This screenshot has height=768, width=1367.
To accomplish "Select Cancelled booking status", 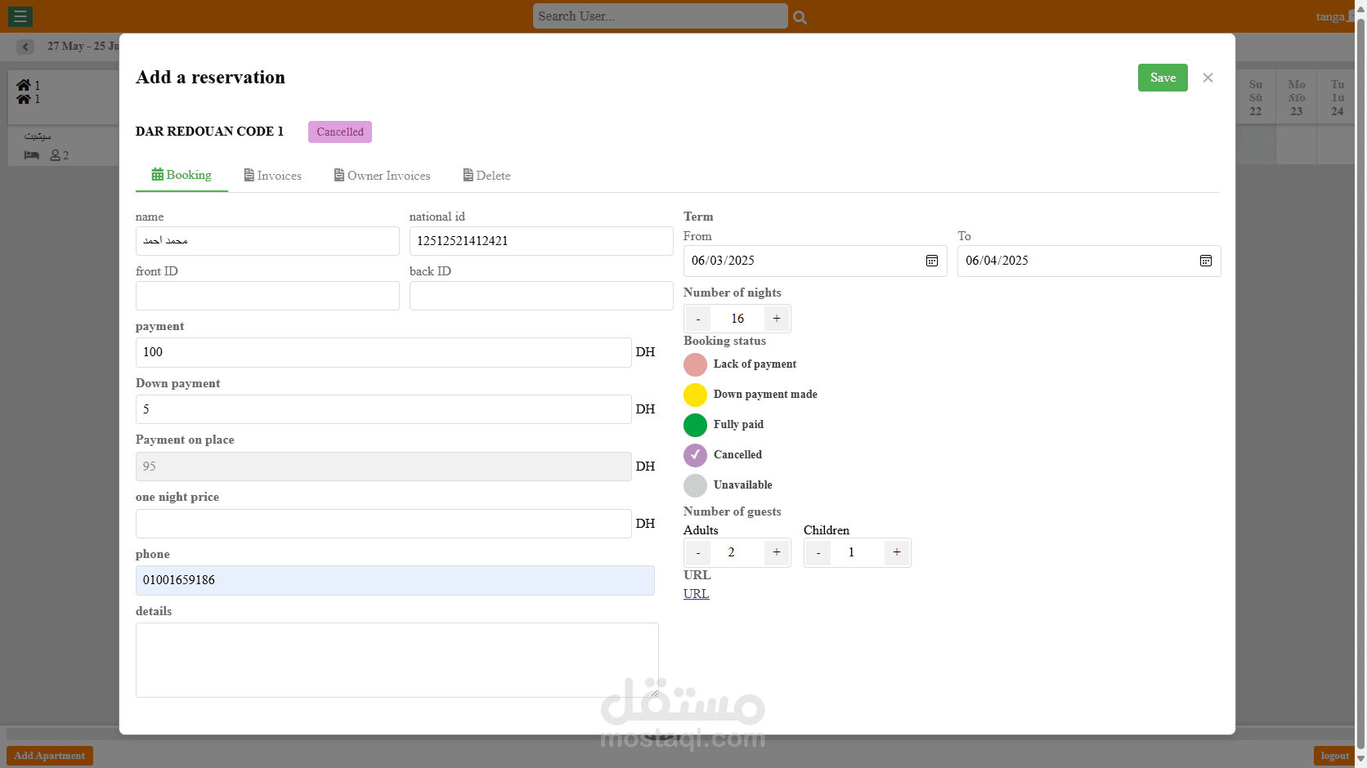I will pos(695,455).
